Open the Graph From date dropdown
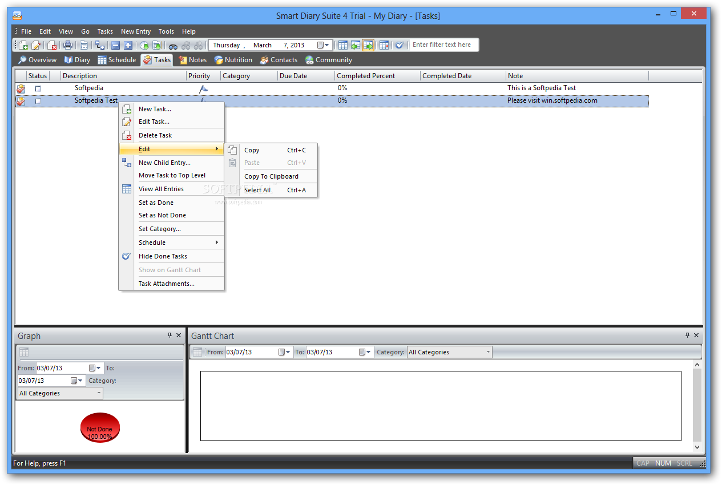Viewport: 722px width, 485px height. click(95, 368)
